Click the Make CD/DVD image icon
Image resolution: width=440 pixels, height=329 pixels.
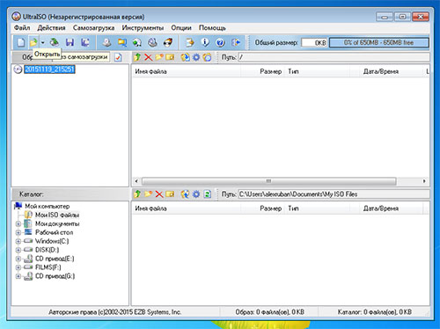pos(106,42)
